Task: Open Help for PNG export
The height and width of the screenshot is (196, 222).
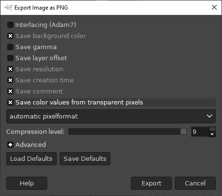Action: tap(26, 183)
